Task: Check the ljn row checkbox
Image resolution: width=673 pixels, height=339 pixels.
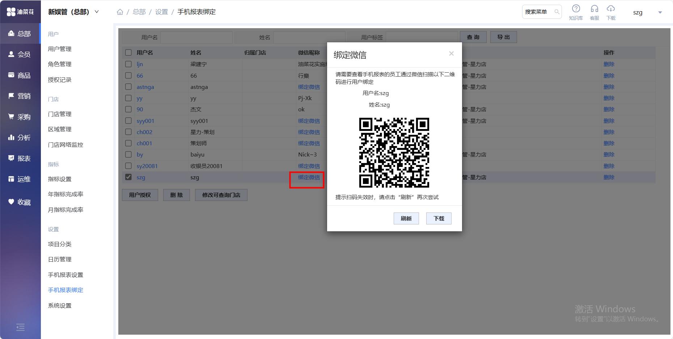Action: [x=128, y=64]
